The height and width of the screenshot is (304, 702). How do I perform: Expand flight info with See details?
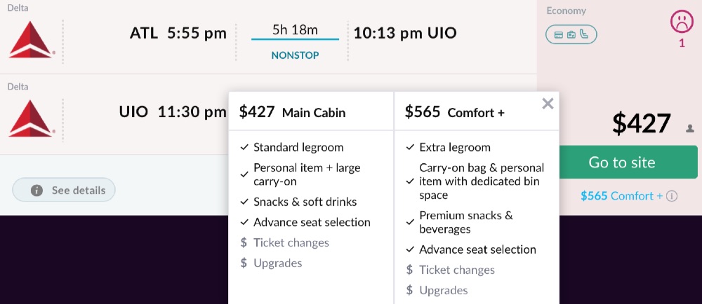pyautogui.click(x=64, y=190)
